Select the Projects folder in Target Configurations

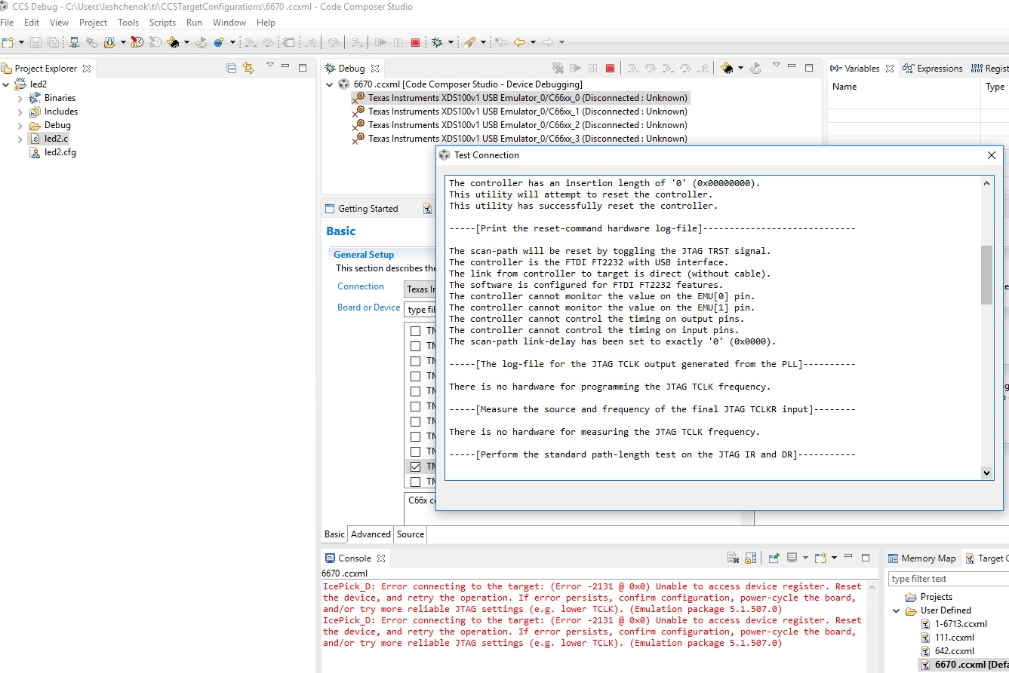click(x=929, y=597)
